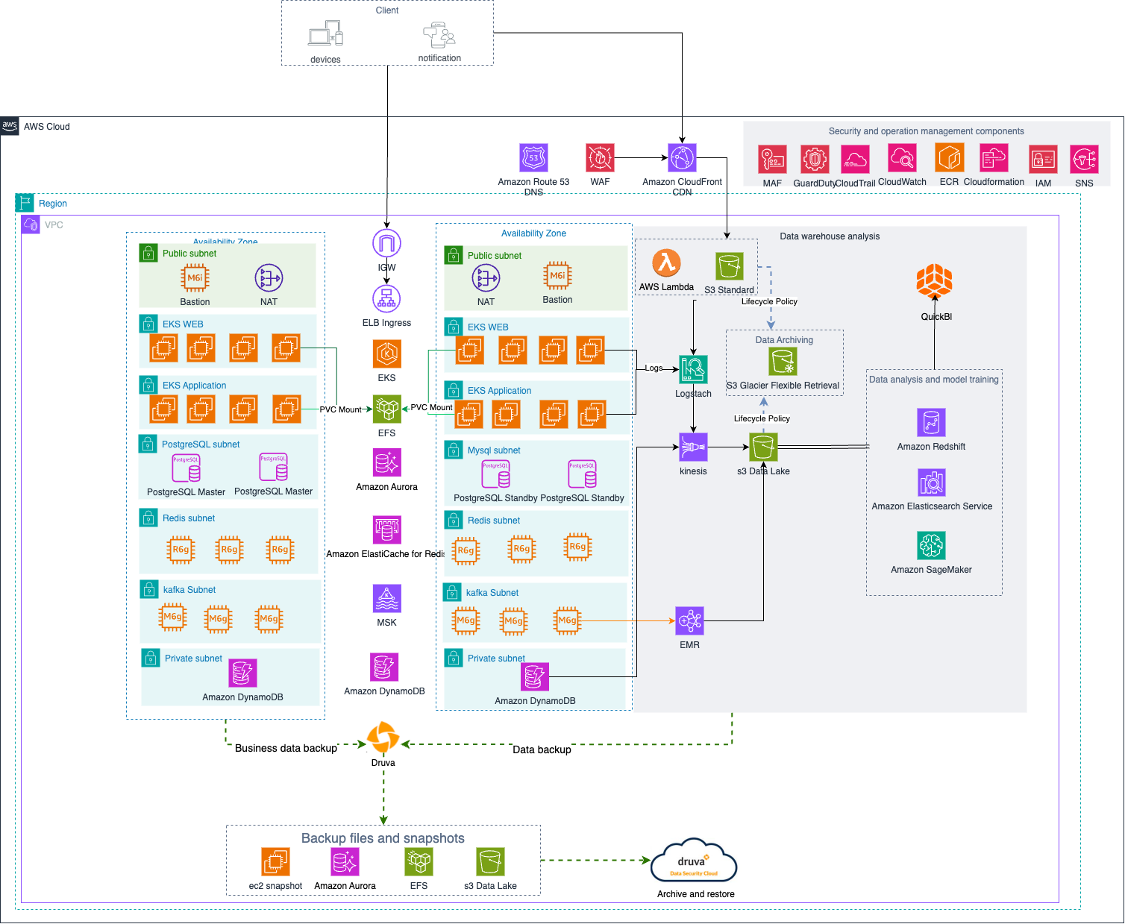Select EFS icon in Backup files group

coord(419,862)
